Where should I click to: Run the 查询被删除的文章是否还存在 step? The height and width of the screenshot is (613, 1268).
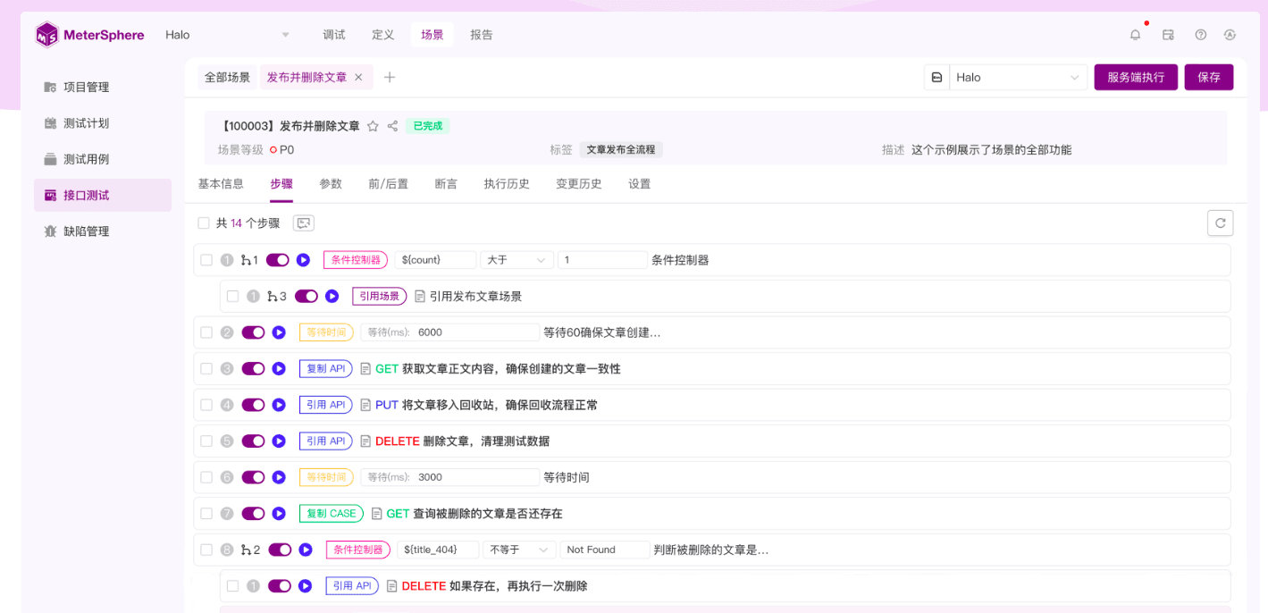279,513
